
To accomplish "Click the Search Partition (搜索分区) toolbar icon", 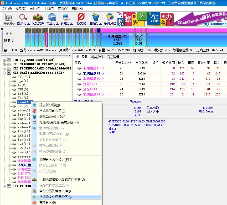I will click(23, 19).
